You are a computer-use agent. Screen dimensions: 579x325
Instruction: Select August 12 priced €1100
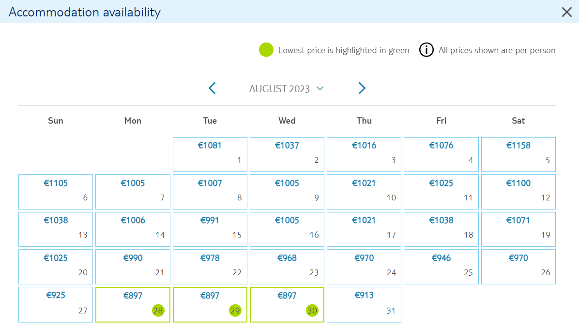coord(518,192)
